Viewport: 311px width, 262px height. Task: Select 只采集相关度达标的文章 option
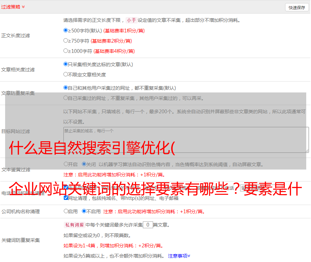(x=66, y=64)
